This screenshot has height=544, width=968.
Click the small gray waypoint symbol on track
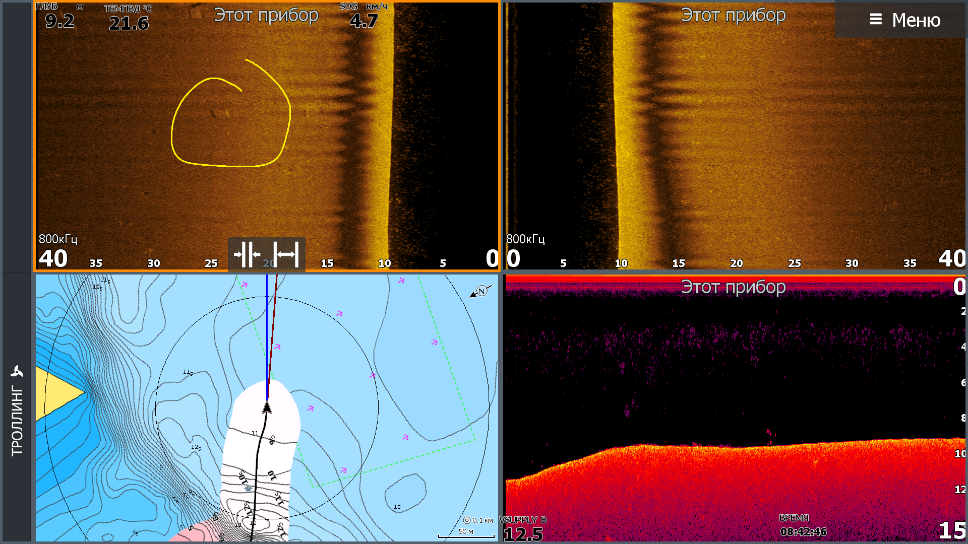[248, 488]
